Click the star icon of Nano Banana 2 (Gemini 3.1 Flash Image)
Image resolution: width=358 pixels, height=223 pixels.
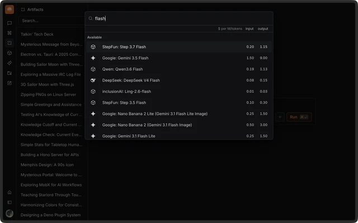coord(93,125)
